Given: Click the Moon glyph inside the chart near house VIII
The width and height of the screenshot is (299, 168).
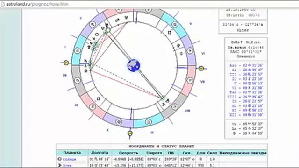Looking at the screenshot, I should [163, 104].
